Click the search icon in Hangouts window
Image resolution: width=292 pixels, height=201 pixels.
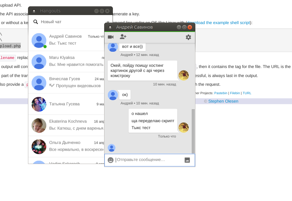click(x=36, y=22)
